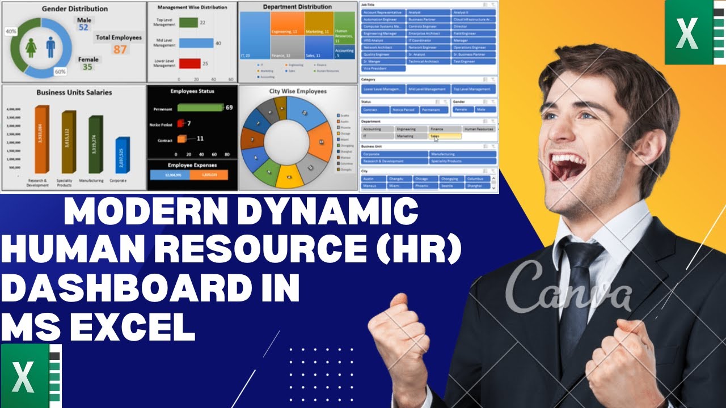Viewport: 726px width, 408px height.
Task: Click blue segment of Employee Expenses bar
Action: tap(170, 176)
